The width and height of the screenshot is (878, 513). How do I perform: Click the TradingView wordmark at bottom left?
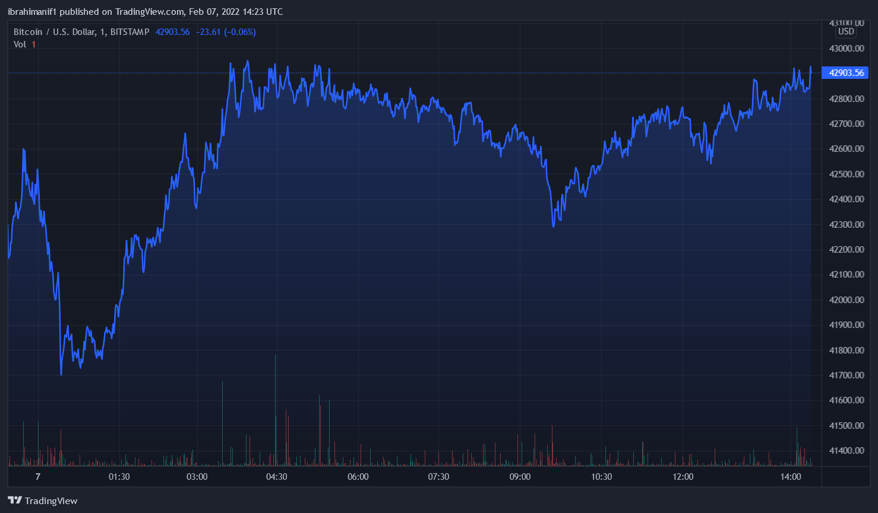point(51,501)
